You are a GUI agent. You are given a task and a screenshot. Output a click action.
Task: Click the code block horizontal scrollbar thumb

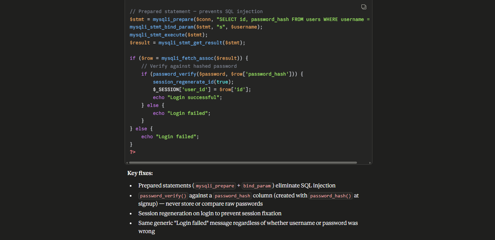click(243, 163)
